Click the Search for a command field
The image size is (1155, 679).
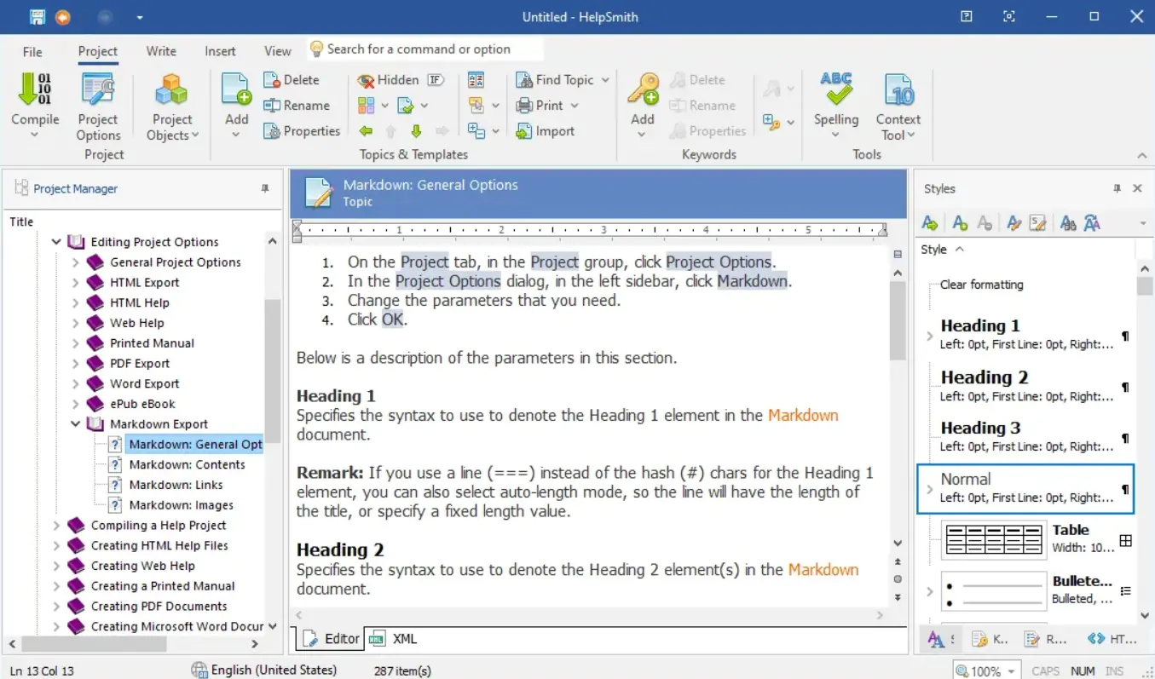(x=426, y=49)
